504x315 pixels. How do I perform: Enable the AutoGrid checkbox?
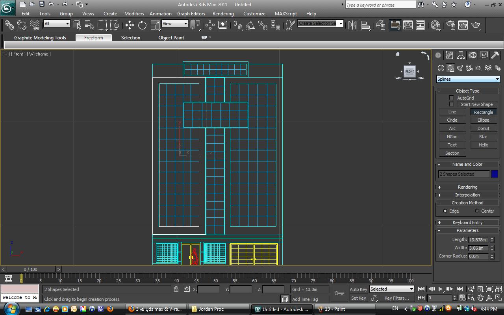[451, 98]
